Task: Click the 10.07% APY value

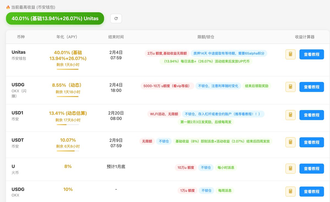Action: (x=68, y=140)
